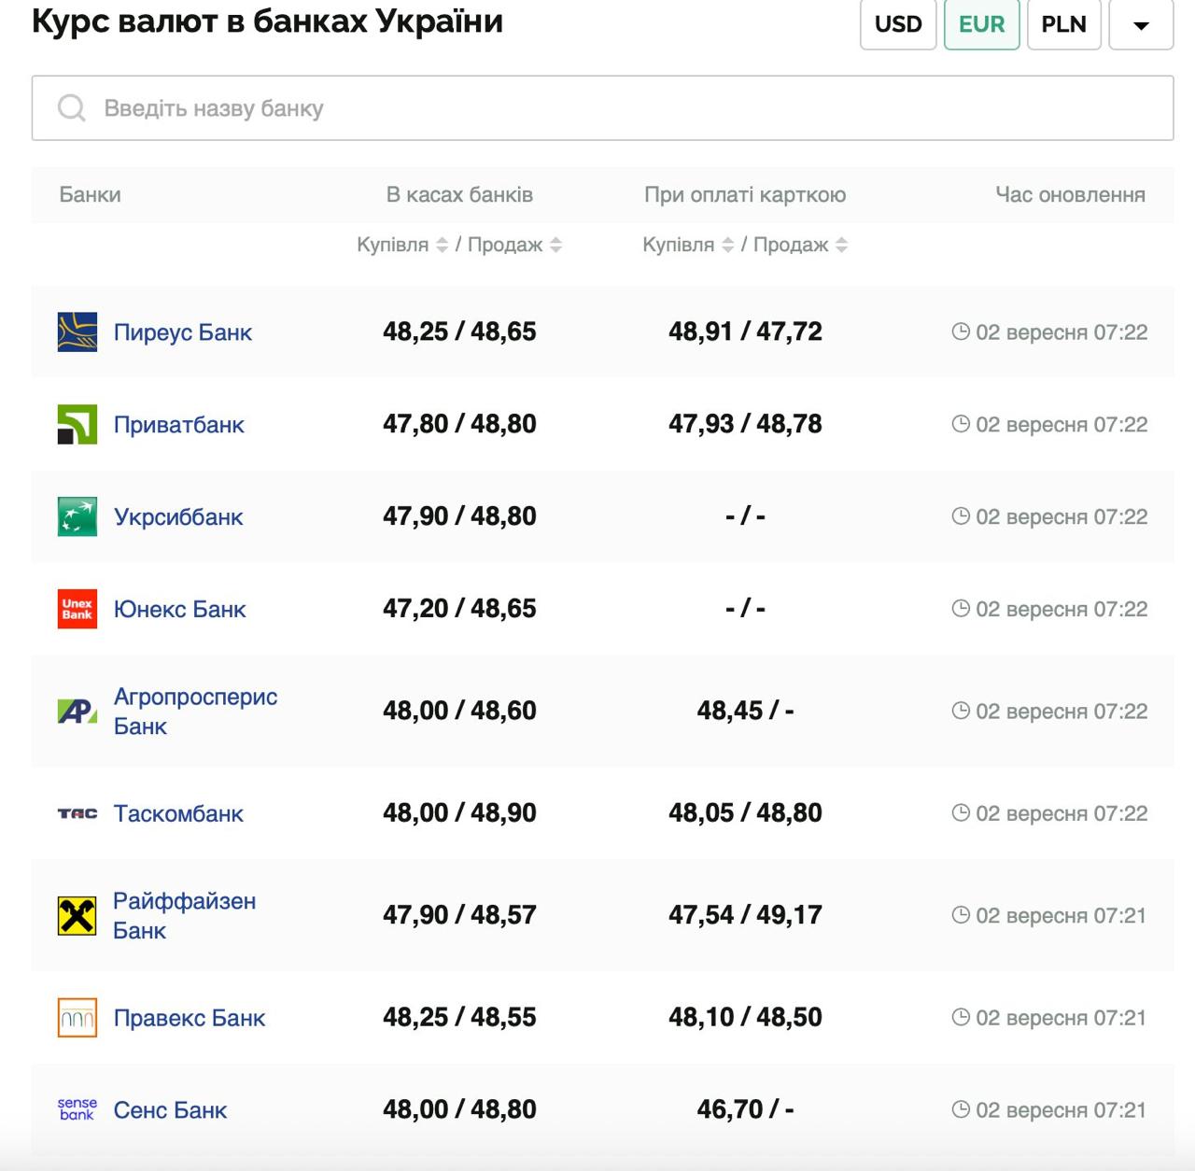This screenshot has height=1171, width=1195.
Task: Click the TAC Taskombank logo
Action: [x=77, y=814]
